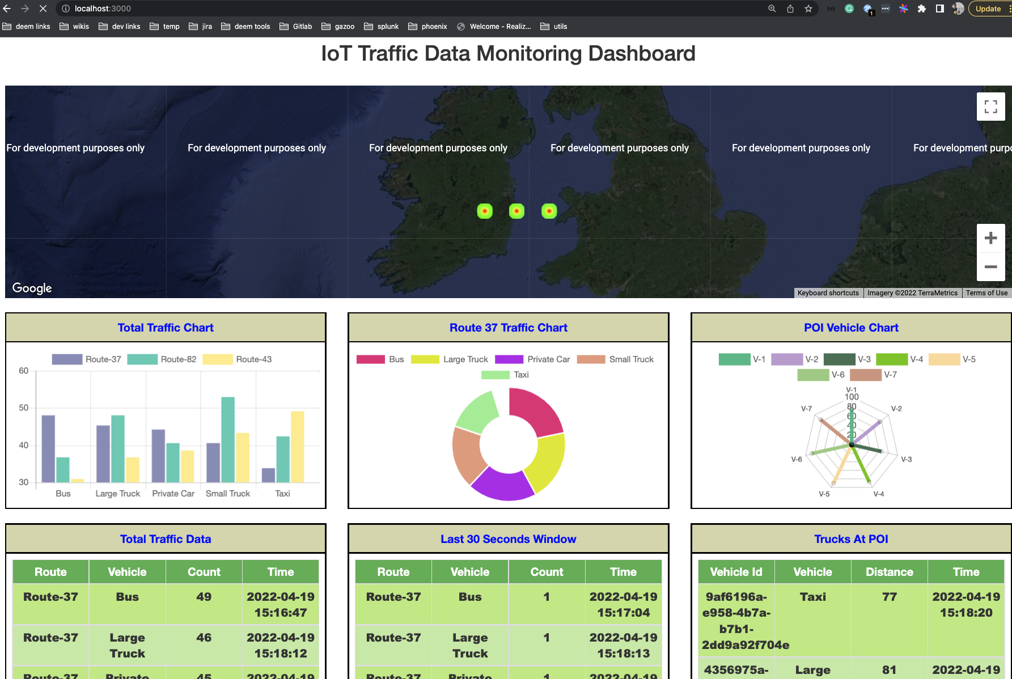Toggle Route-82 legend in Total Traffic Chart
The width and height of the screenshot is (1012, 679).
[x=162, y=359]
